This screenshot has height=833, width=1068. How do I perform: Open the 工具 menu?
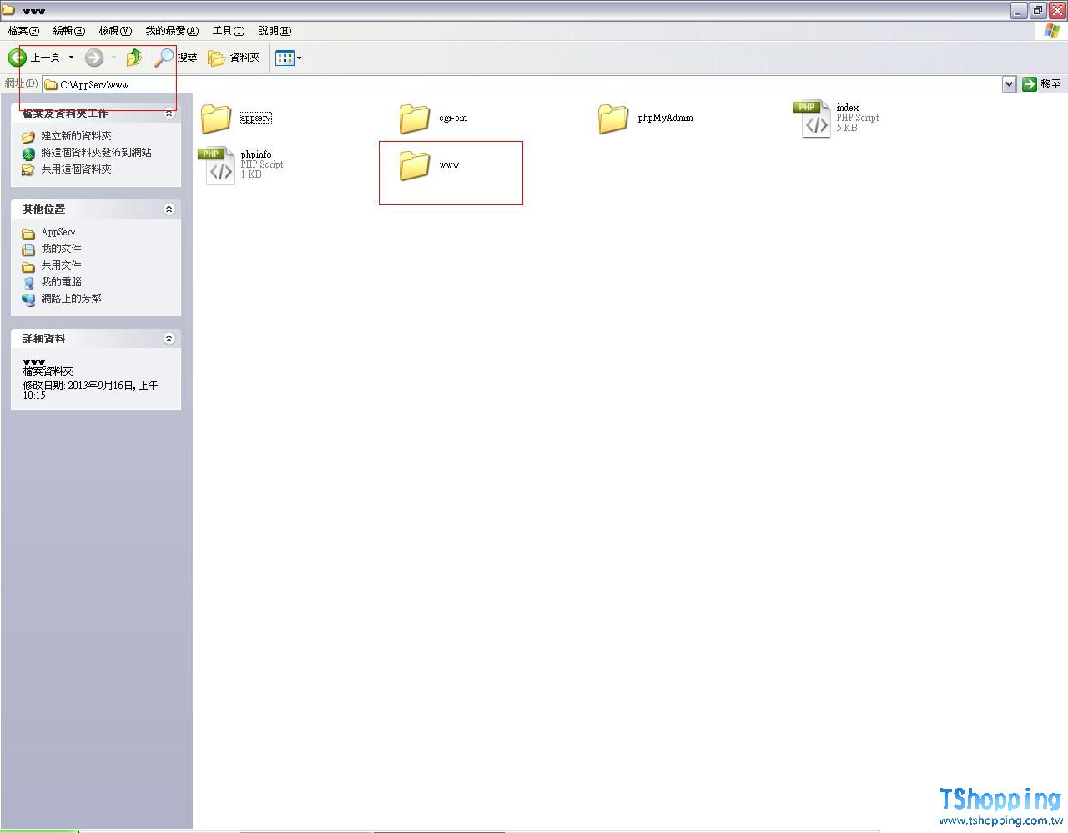[228, 31]
